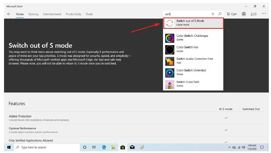Open Microsoft Edge from the taskbar
Image resolution: width=271 pixels, height=153 pixels.
point(104,148)
